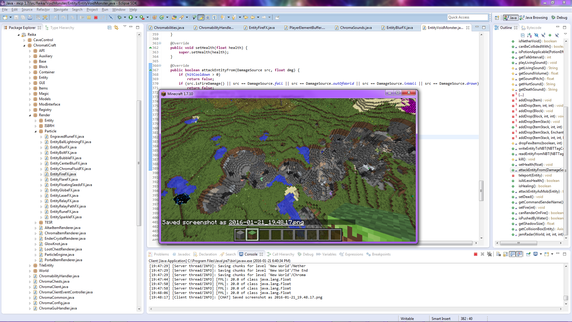Go to Previous Annotation icon
This screenshot has width=572, height=322.
point(234,17)
